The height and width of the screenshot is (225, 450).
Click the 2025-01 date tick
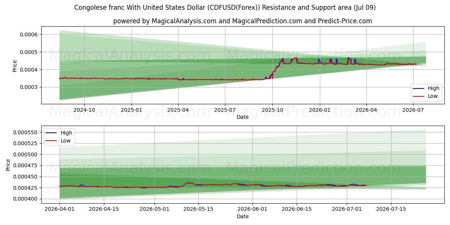click(132, 110)
